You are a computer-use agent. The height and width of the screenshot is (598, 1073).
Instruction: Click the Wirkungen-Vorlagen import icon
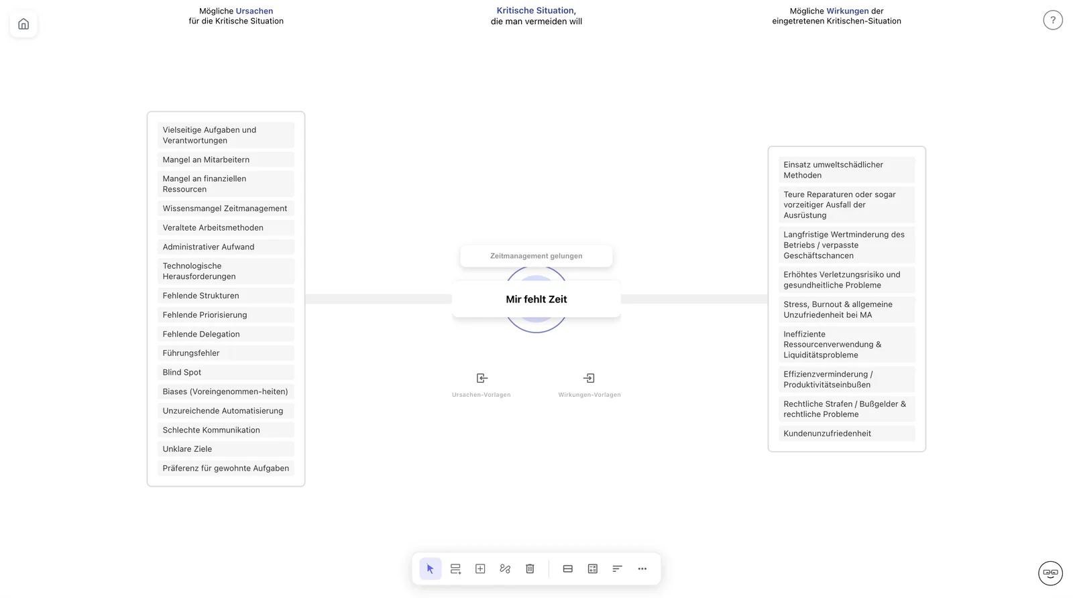pos(589,378)
